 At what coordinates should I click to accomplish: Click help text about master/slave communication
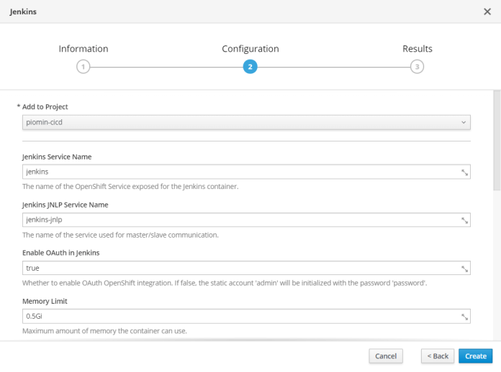point(120,235)
